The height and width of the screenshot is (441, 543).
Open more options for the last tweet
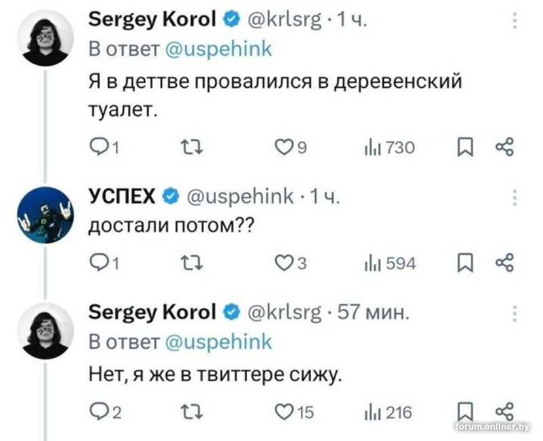click(514, 312)
